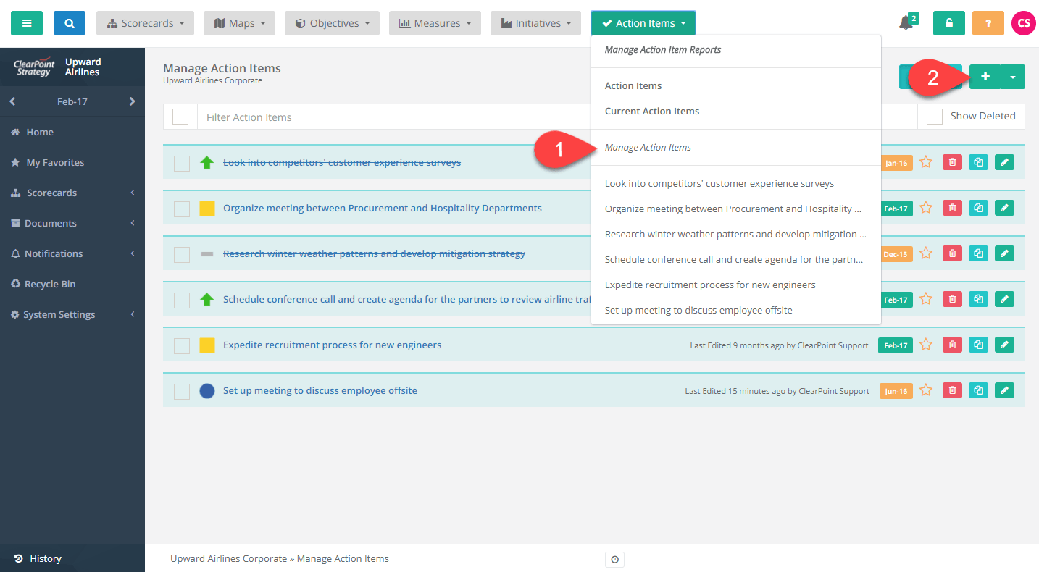Viewport: 1039px width, 572px height.
Task: Duplicate the Organize meeting between Procurement item
Action: [978, 208]
